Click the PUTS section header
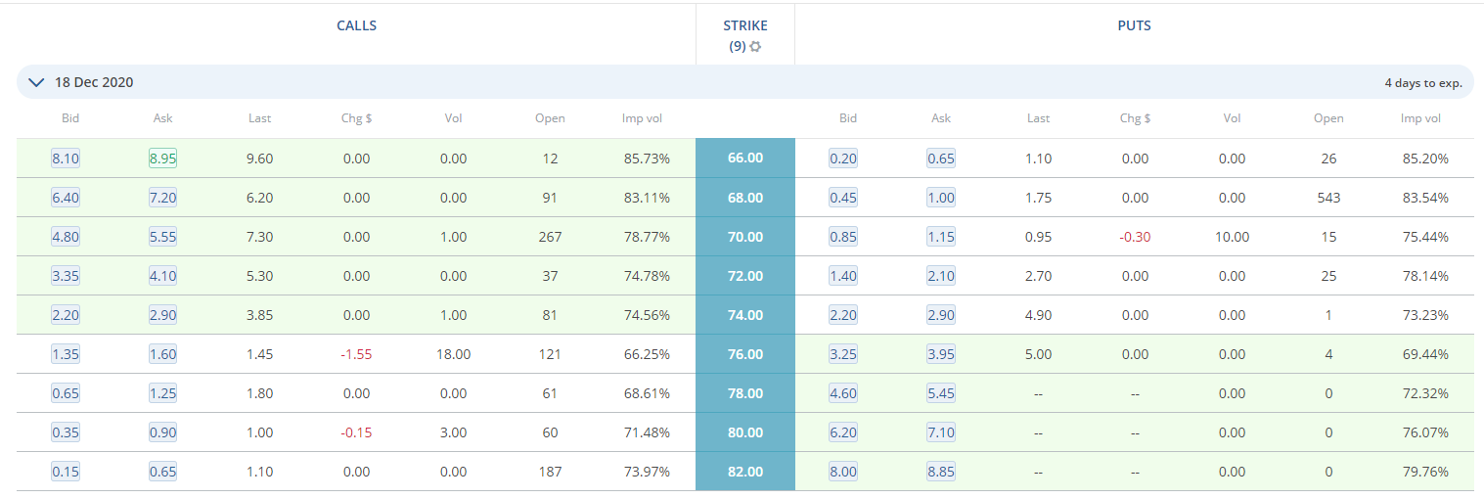This screenshot has width=1484, height=499. pyautogui.click(x=1134, y=26)
